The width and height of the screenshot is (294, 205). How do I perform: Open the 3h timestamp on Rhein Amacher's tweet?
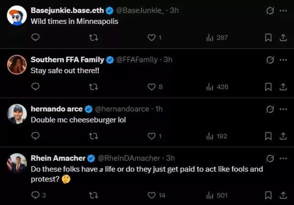point(170,158)
